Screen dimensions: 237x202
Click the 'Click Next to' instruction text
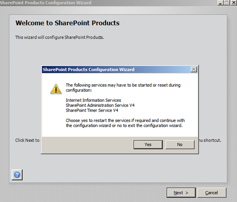(x=27, y=141)
